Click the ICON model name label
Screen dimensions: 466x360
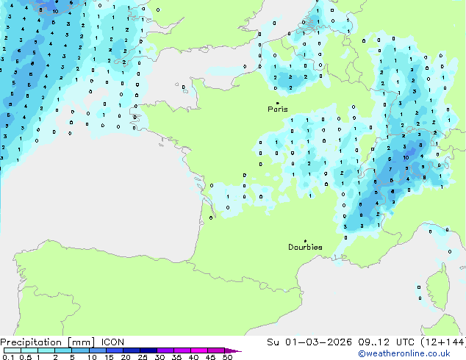[x=112, y=342]
